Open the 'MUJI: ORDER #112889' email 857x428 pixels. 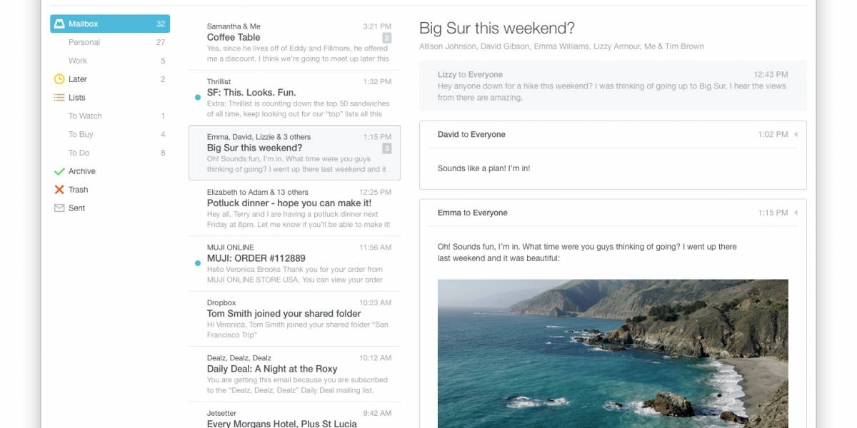(294, 263)
